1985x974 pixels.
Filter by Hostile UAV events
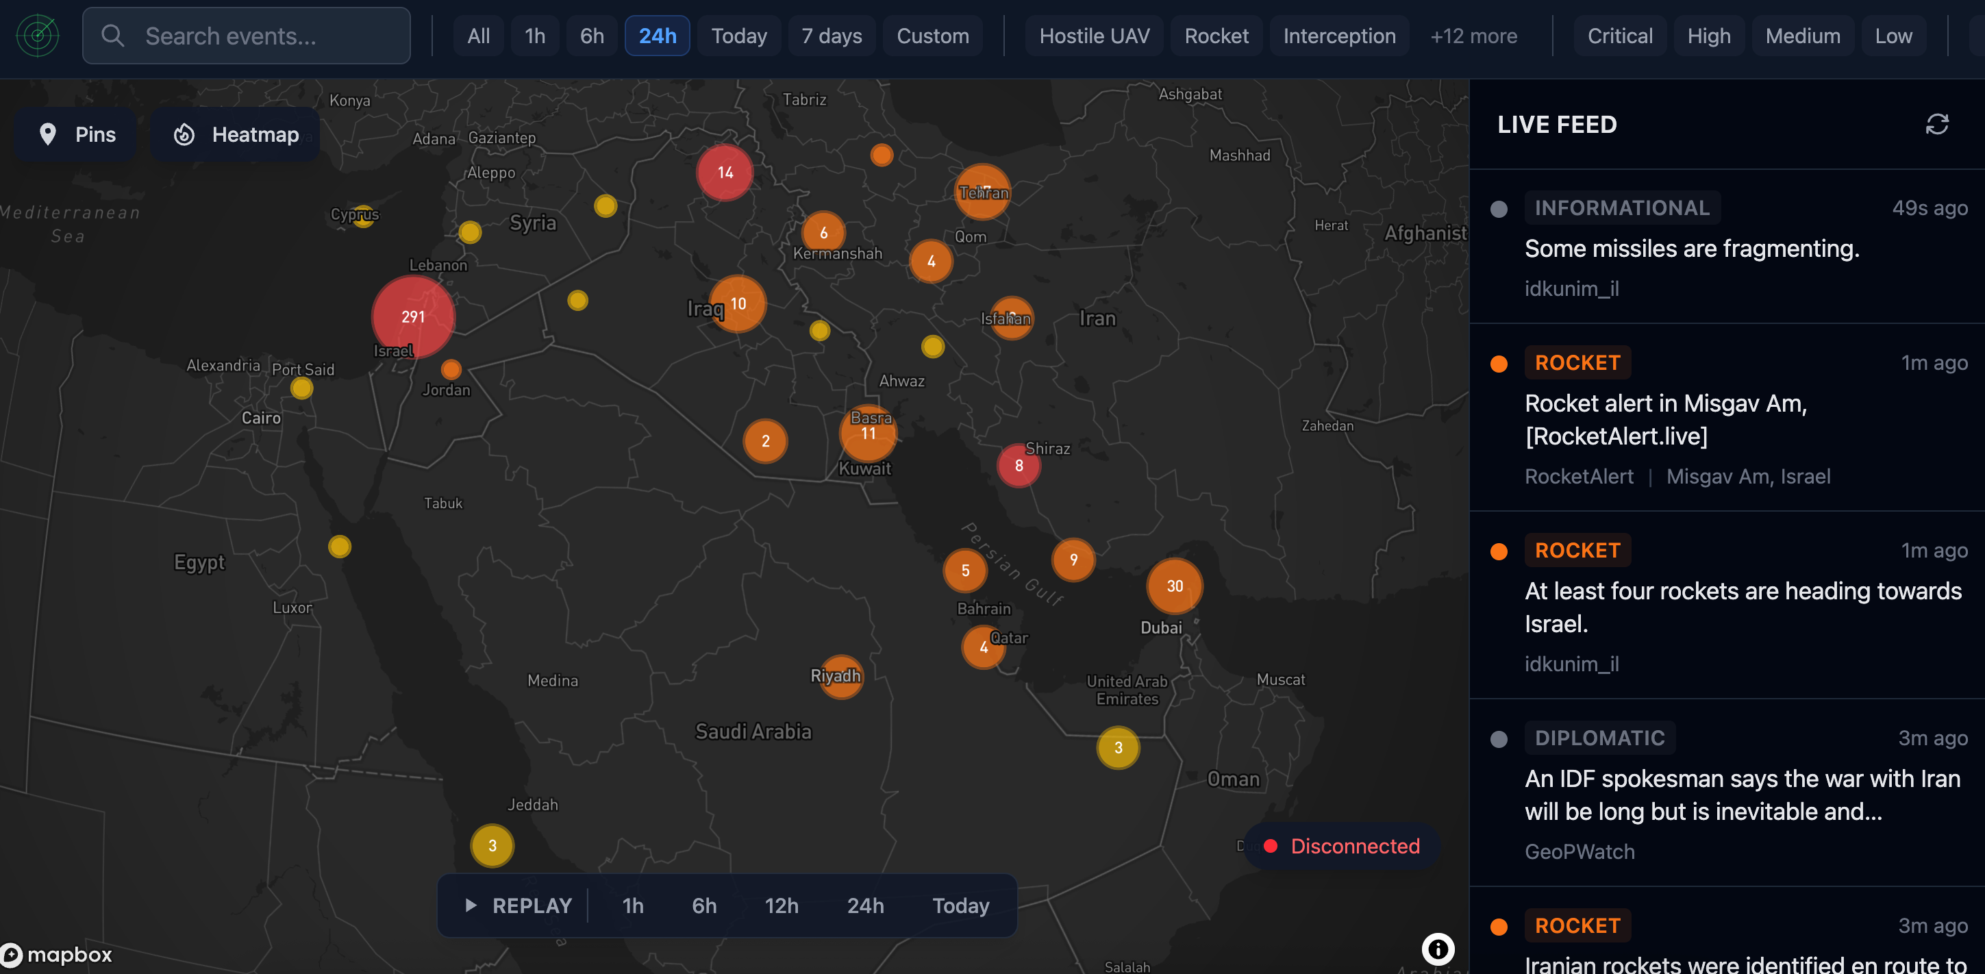point(1093,36)
